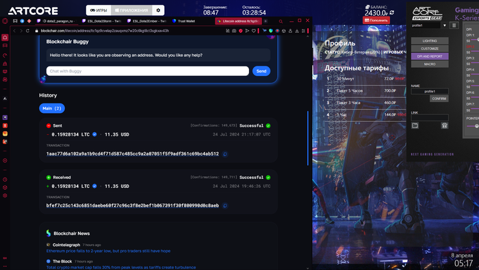Browse with the folder icon under LINK

415,125
